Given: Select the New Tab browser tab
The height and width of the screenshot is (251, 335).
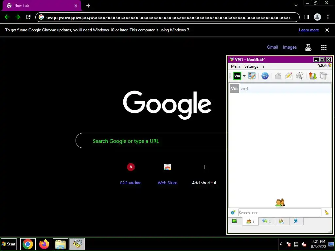Looking at the screenshot, I should coord(42,6).
